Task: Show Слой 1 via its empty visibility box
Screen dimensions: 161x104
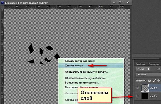Action: pos(137,96)
